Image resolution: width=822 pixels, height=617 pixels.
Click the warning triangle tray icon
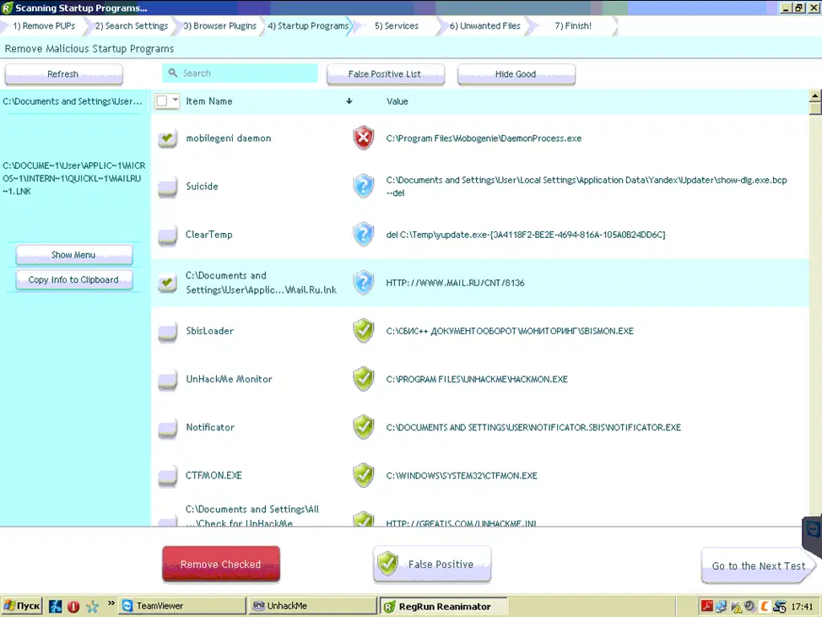(x=737, y=607)
